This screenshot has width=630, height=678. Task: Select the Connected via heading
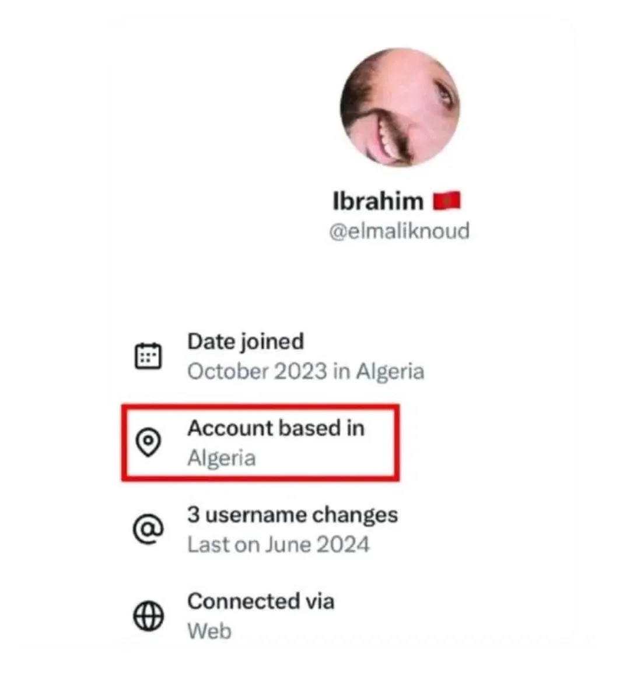click(261, 602)
